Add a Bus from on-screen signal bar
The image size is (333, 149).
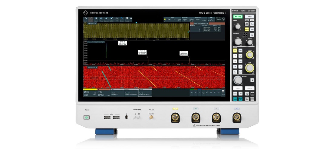(x=215, y=92)
